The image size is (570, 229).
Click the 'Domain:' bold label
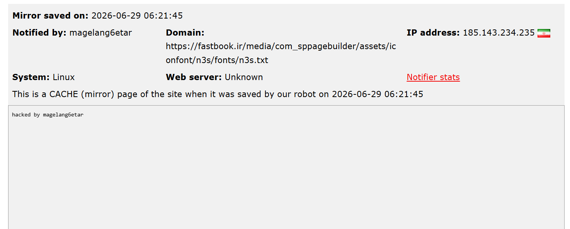tap(185, 33)
